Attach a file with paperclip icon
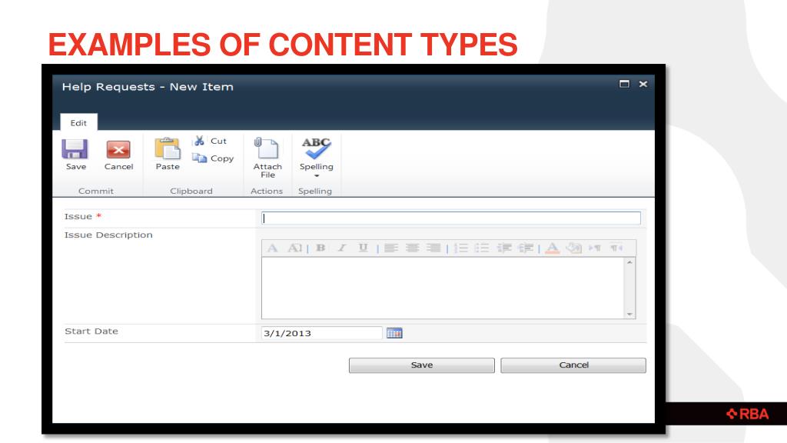 click(266, 148)
